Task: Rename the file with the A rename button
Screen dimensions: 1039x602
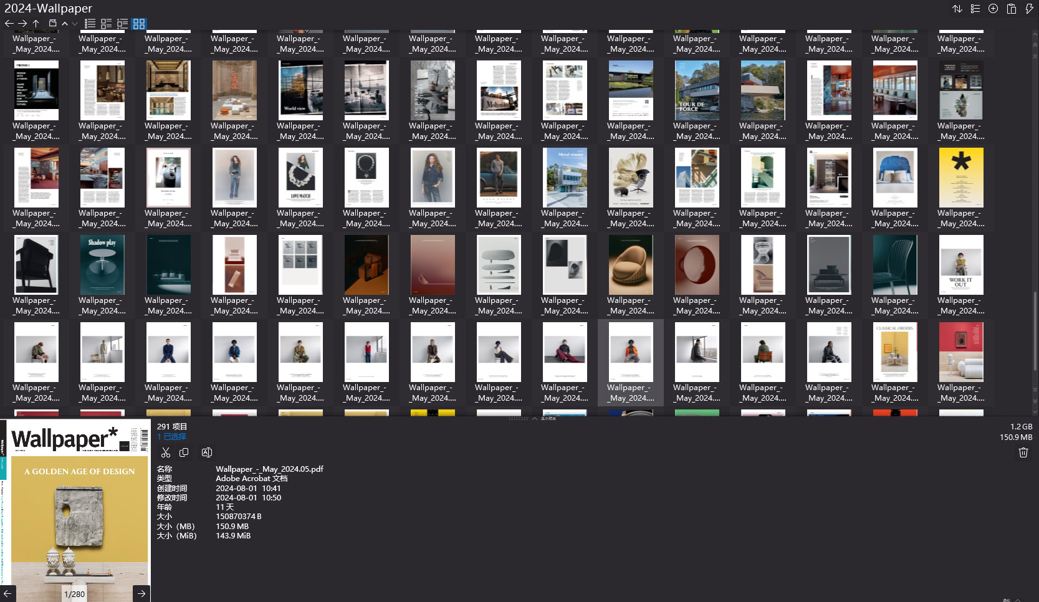Action: pos(207,452)
